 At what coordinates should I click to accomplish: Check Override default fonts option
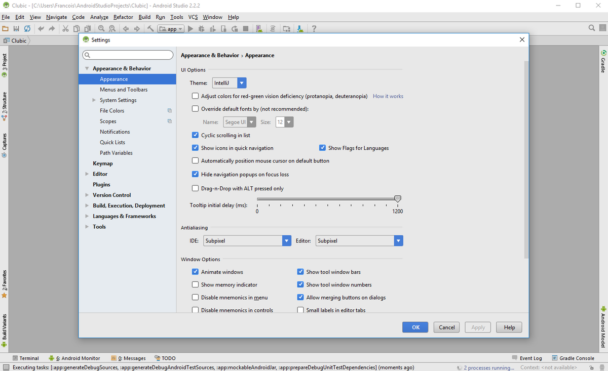tap(195, 108)
